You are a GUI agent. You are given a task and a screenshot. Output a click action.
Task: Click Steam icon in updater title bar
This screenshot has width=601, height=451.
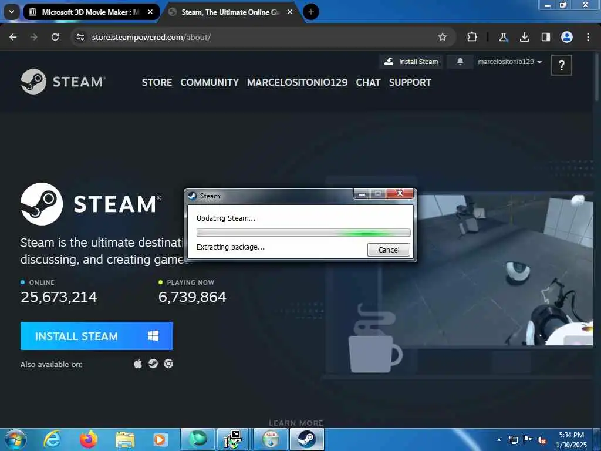pyautogui.click(x=193, y=196)
